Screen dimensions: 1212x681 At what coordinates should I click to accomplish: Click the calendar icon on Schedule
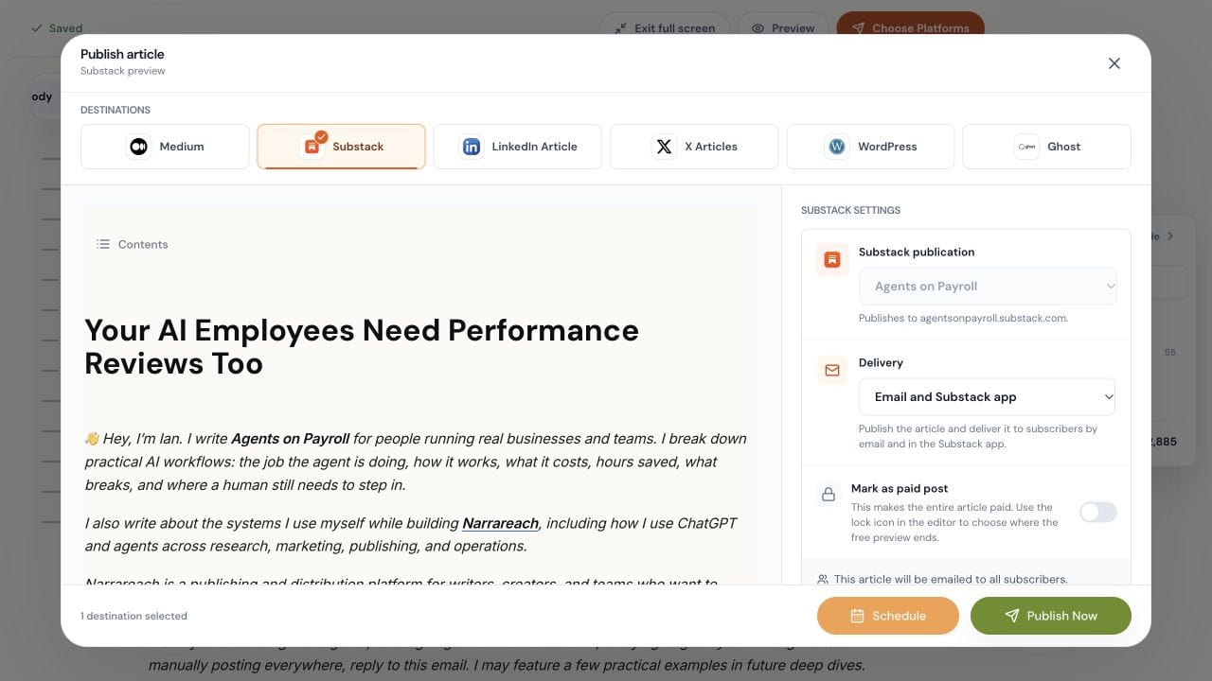[x=857, y=616]
